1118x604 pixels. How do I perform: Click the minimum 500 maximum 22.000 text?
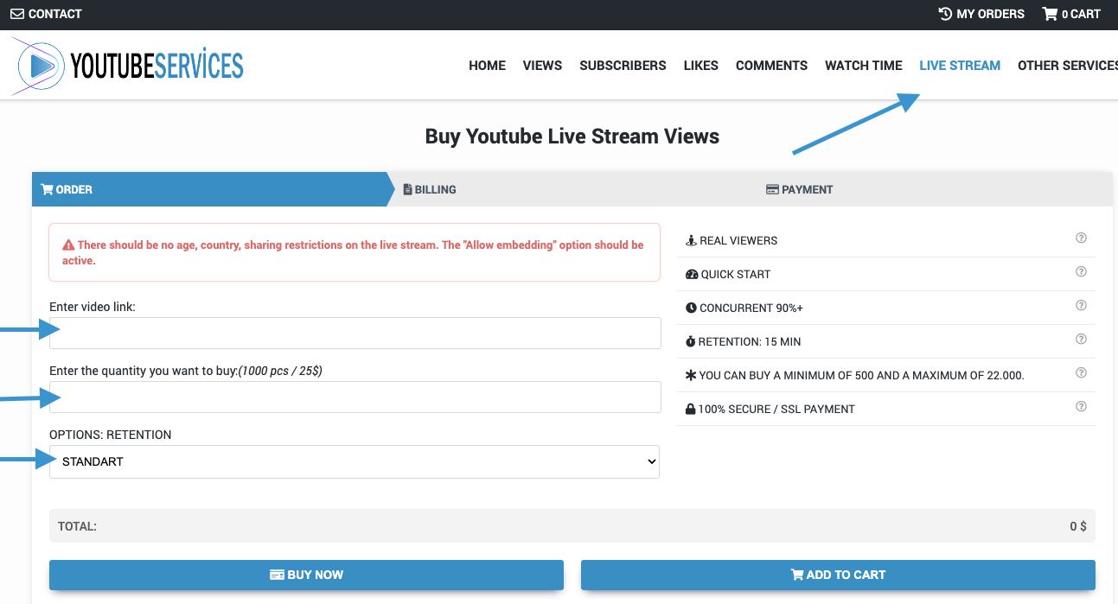tap(861, 375)
